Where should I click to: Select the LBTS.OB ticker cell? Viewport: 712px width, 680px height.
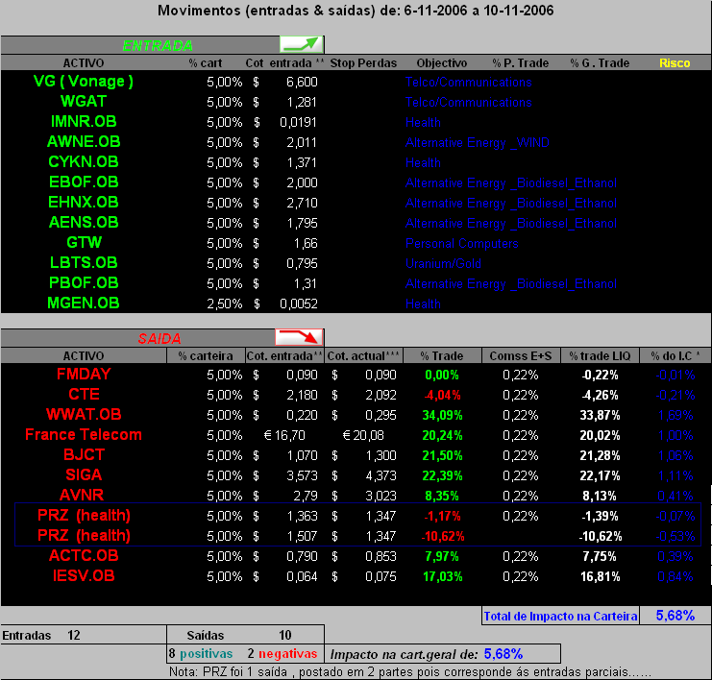(x=84, y=263)
